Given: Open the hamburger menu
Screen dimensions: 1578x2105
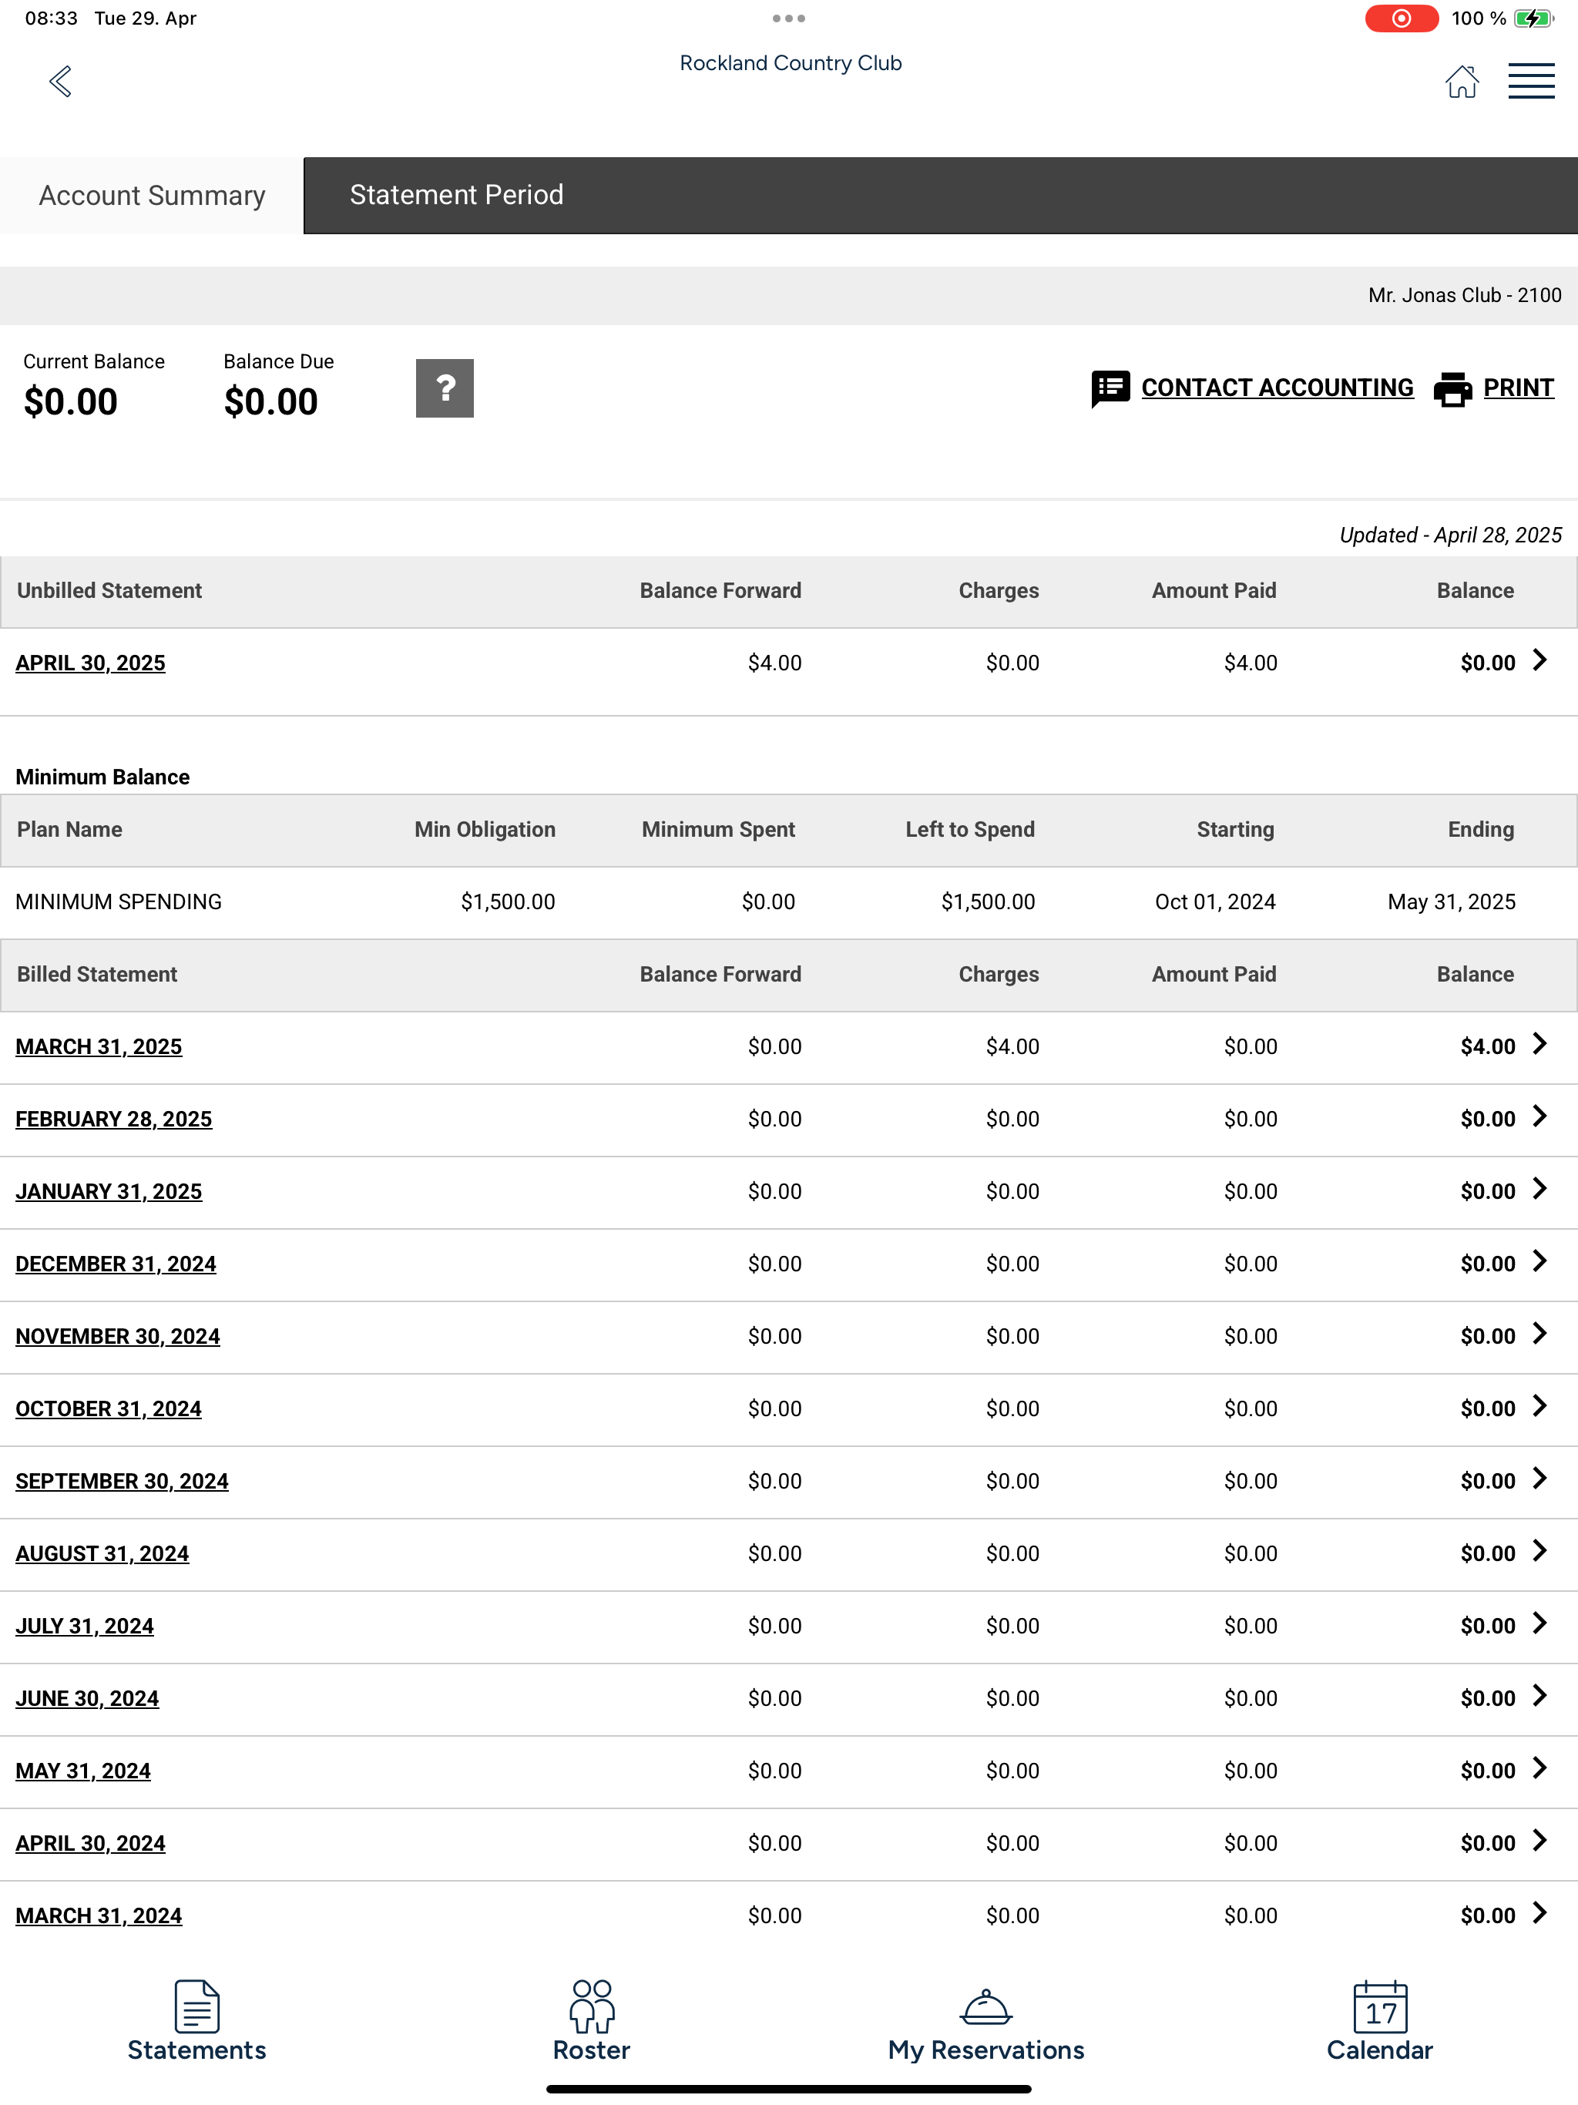Looking at the screenshot, I should [x=1530, y=82].
